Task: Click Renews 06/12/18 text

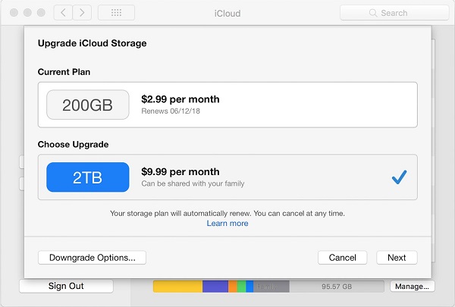Action: [171, 111]
